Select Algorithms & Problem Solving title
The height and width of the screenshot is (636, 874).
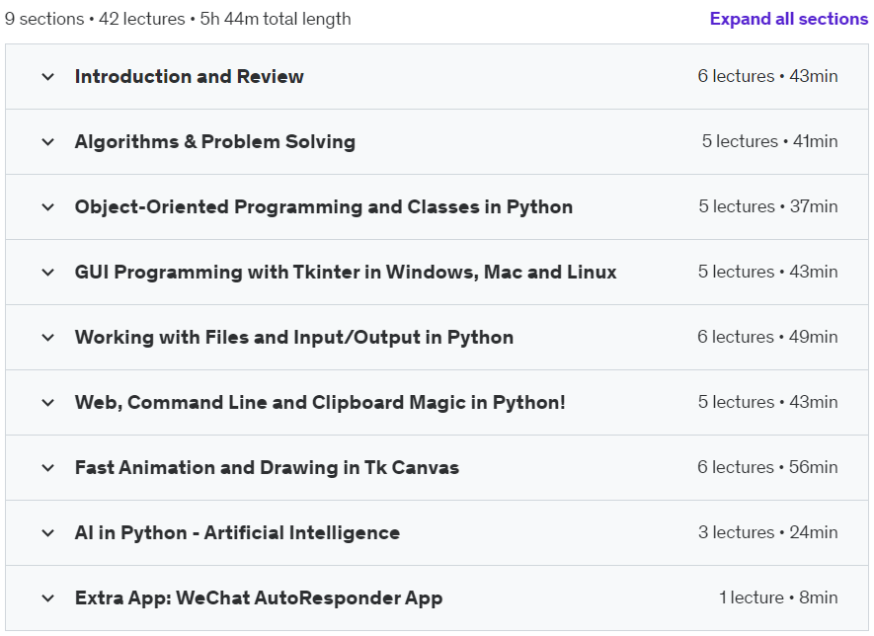click(x=215, y=141)
